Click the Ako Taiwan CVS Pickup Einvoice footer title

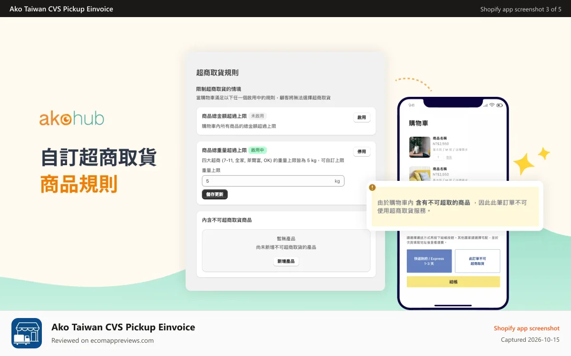point(123,327)
